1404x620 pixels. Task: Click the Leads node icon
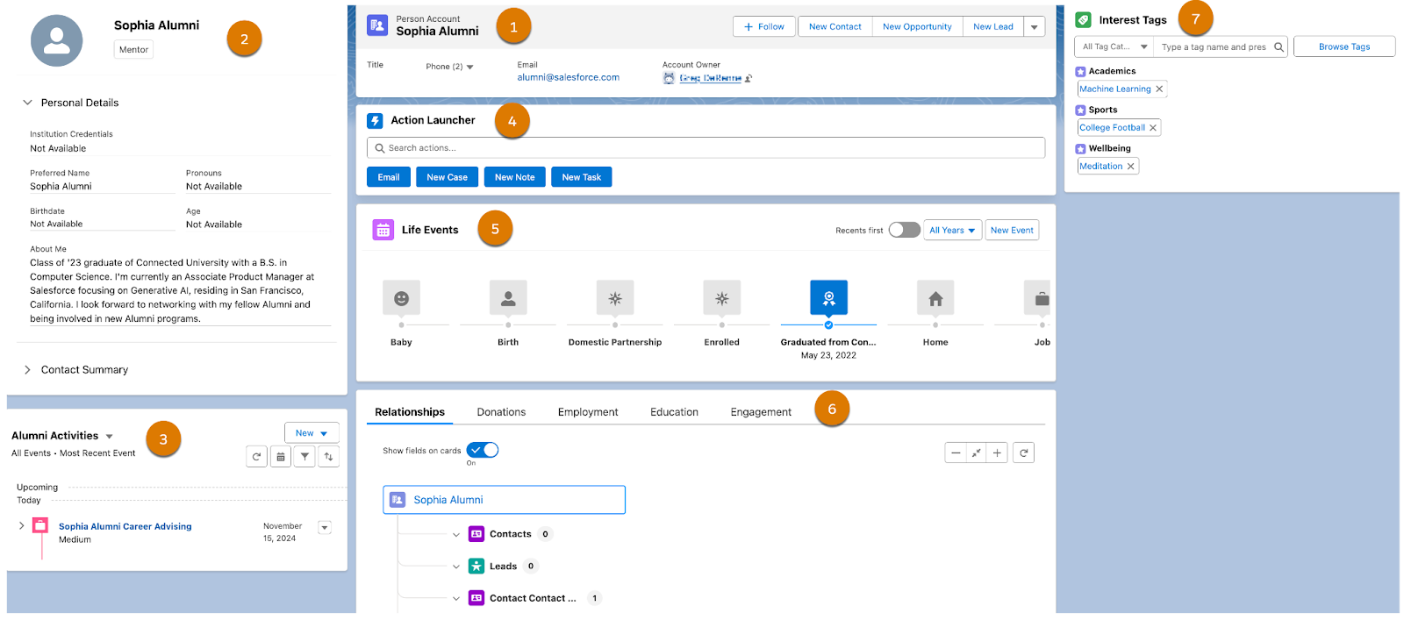[x=476, y=567]
